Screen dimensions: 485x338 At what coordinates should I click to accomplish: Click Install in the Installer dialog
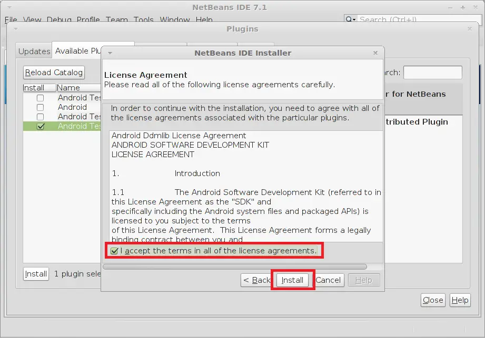pos(292,280)
